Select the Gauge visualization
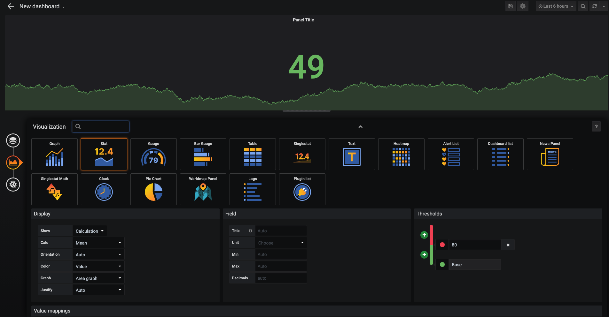This screenshot has height=317, width=609. pyautogui.click(x=153, y=154)
